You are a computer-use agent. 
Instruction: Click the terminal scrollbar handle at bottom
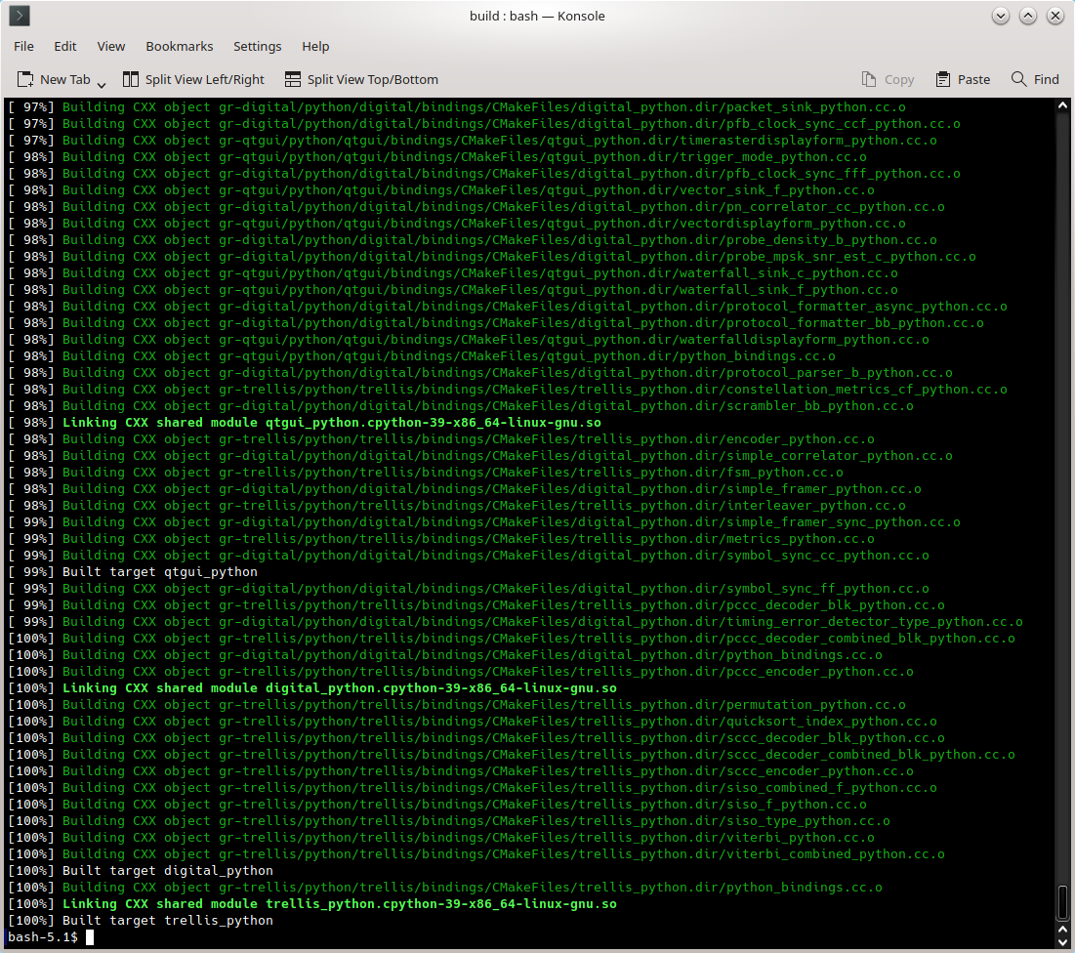click(x=1062, y=903)
